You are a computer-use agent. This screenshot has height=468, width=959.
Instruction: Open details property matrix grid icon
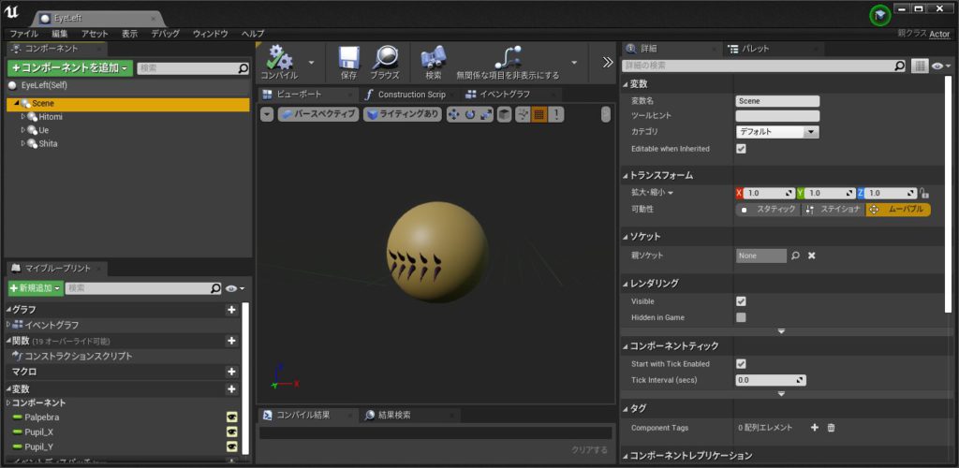coord(920,66)
